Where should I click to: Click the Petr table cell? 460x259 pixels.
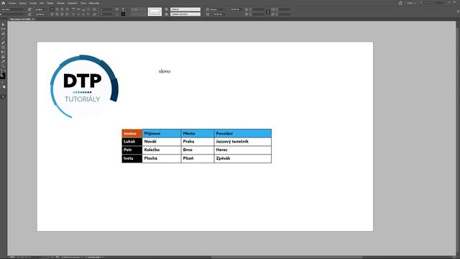click(132, 150)
